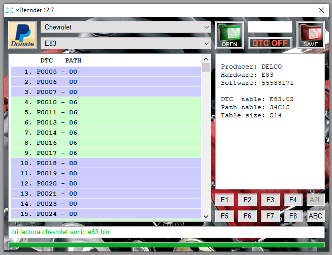Select row 15 P0024 - 00

tap(106, 214)
